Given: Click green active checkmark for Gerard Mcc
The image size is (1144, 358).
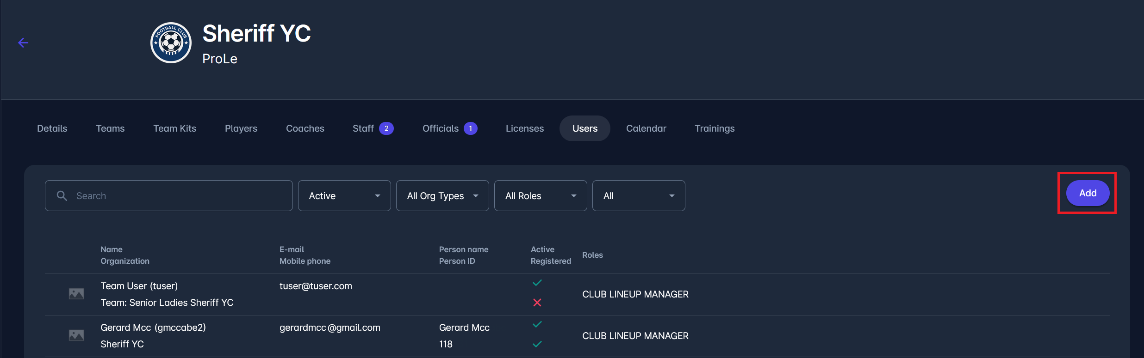Looking at the screenshot, I should tap(537, 324).
